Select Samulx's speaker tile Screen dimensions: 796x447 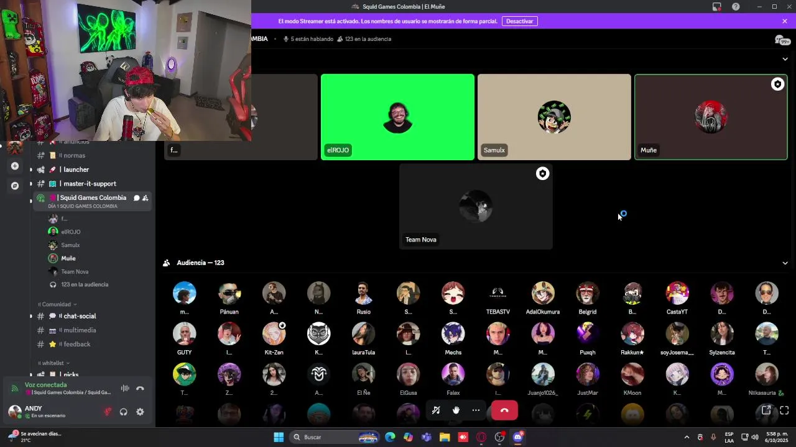coord(554,117)
